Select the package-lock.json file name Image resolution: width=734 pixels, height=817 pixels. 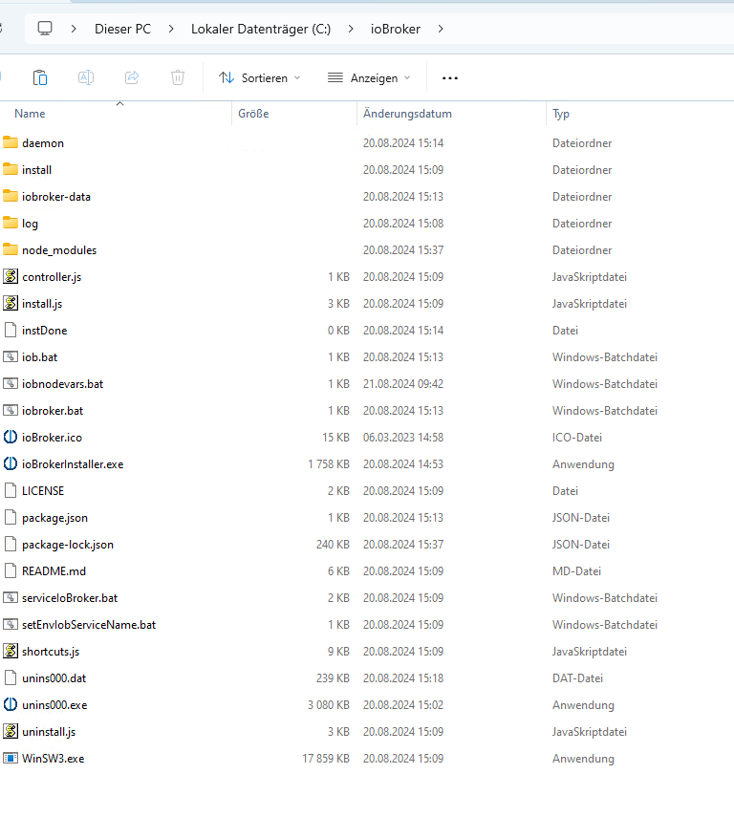pos(68,545)
